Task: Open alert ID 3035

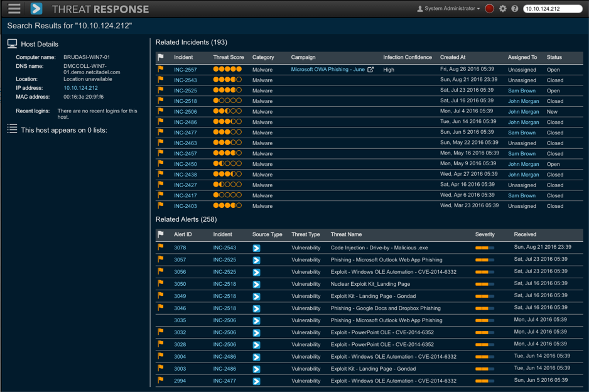Action: pyautogui.click(x=180, y=320)
